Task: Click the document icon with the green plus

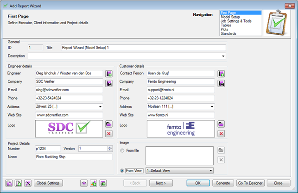Action: pos(18,183)
